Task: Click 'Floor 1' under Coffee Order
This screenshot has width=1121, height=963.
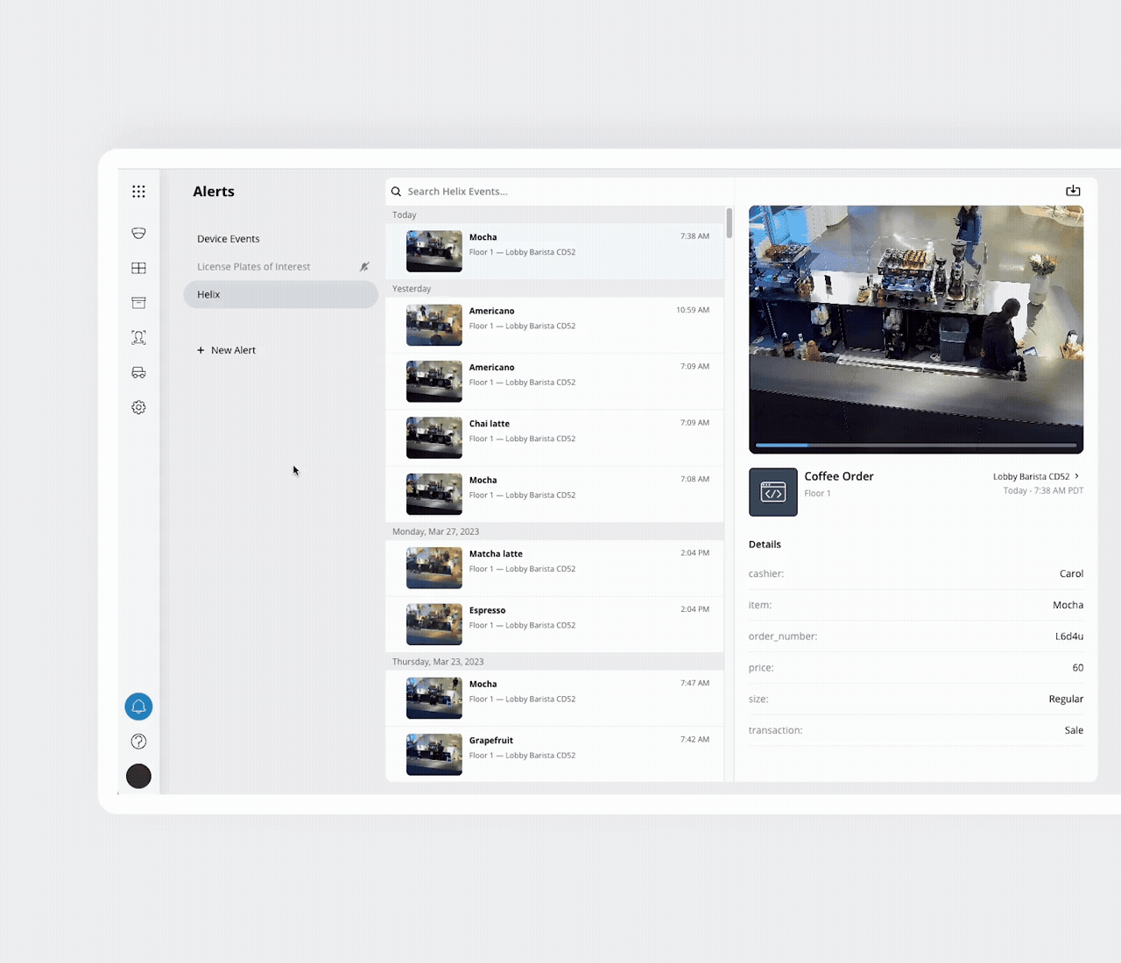Action: click(818, 494)
